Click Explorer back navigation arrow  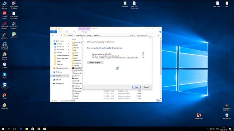point(53,35)
